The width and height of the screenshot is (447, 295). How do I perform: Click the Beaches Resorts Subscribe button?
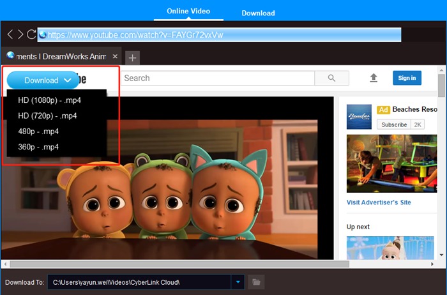[394, 125]
